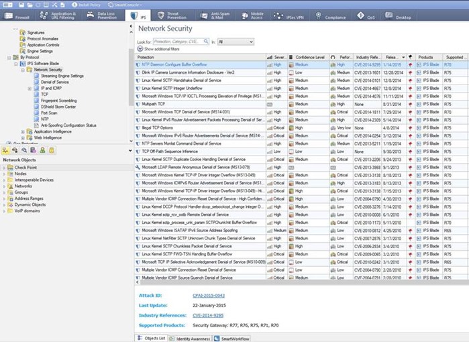Click the Resources magnifier icon in objects toolbar
Viewport: 469px width, 342px height.
24,150
